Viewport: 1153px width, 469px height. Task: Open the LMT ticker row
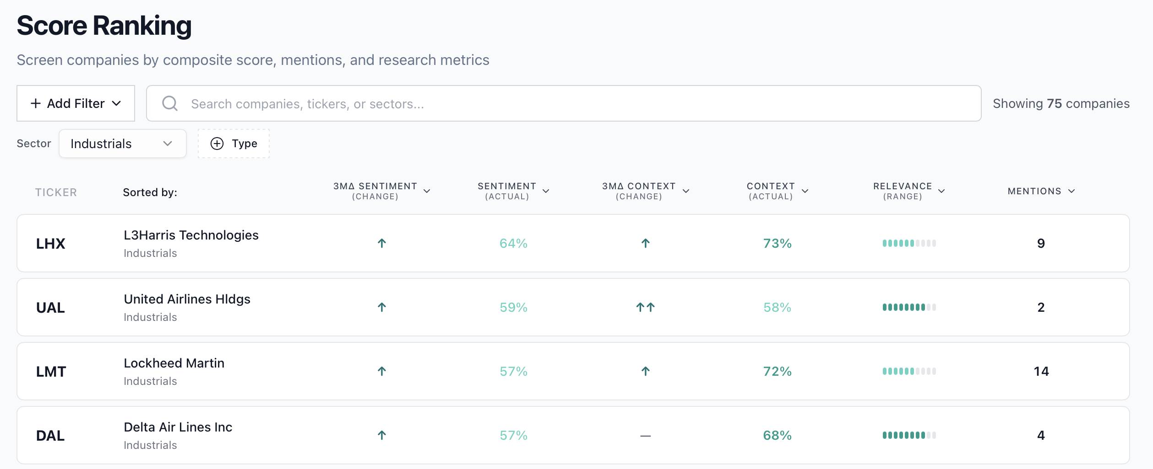(x=573, y=371)
